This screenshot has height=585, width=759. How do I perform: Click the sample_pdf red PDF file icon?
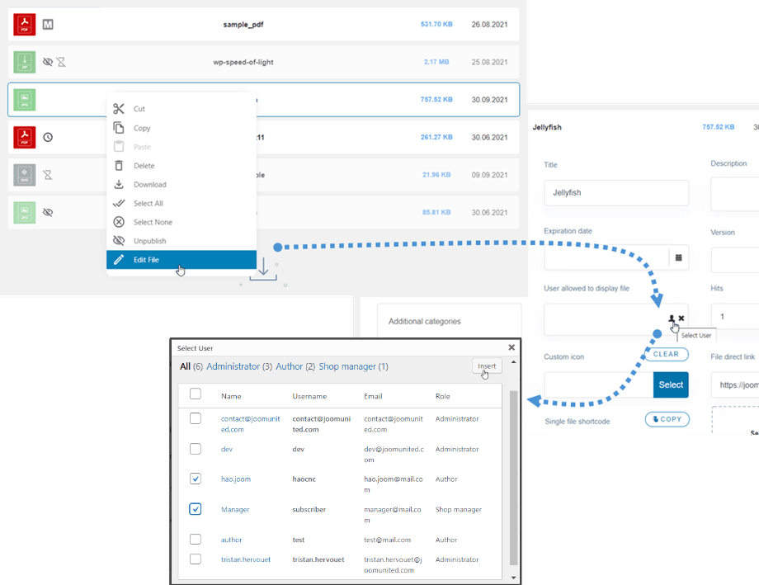pos(25,25)
